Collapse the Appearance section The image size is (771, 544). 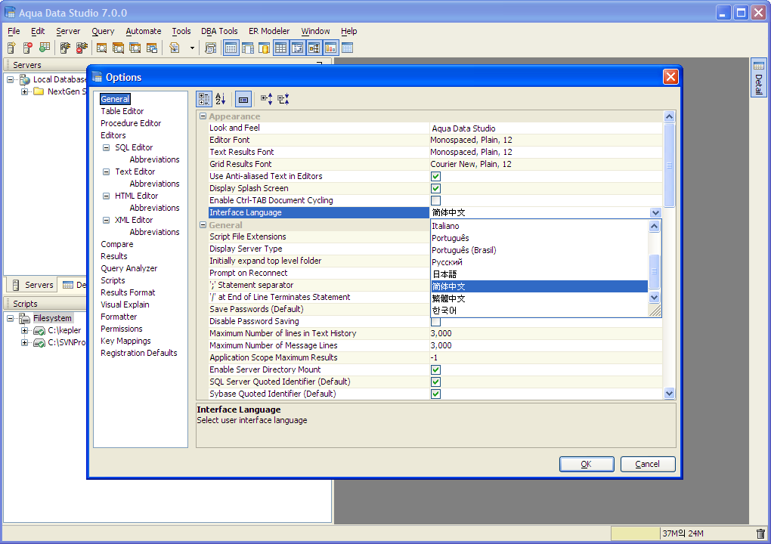click(x=203, y=116)
